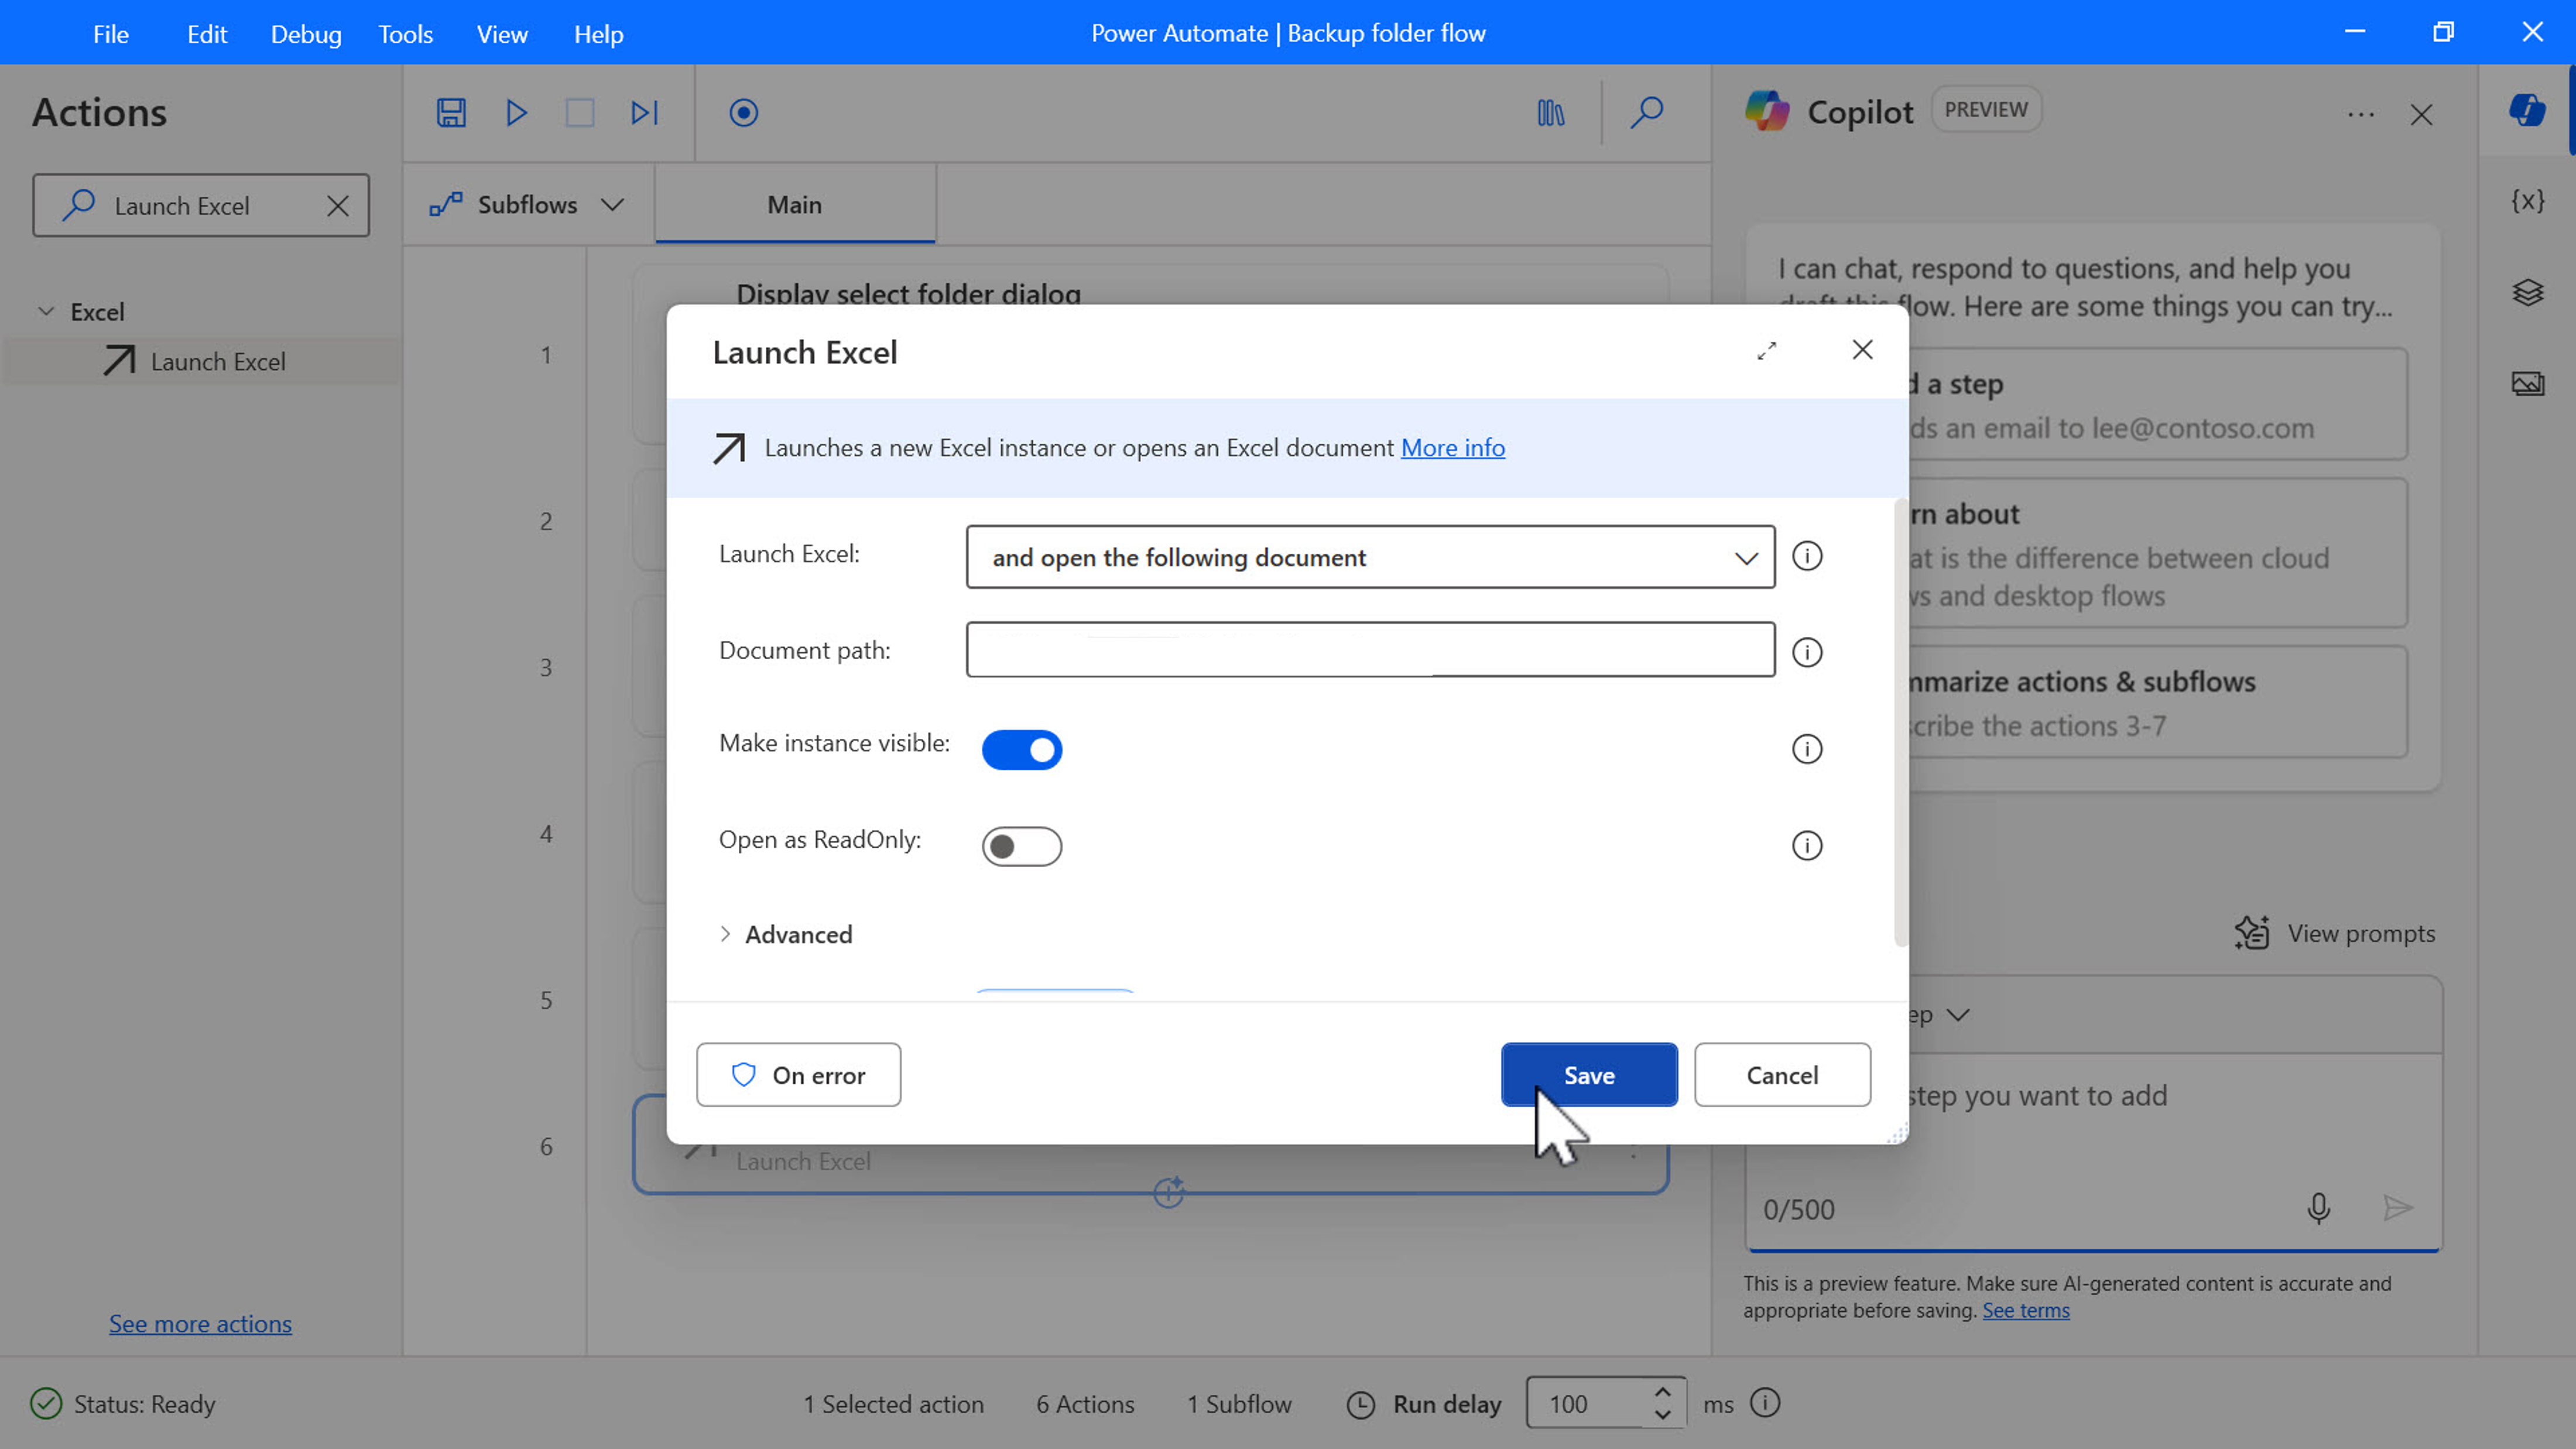Start the recorder from the toolbar

point(743,113)
